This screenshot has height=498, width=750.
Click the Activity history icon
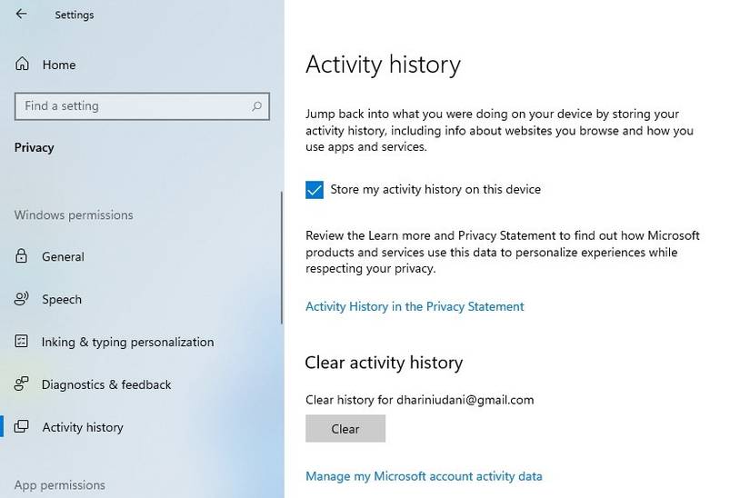point(22,427)
